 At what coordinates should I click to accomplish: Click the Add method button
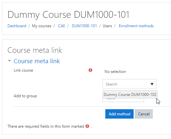tap(119, 114)
